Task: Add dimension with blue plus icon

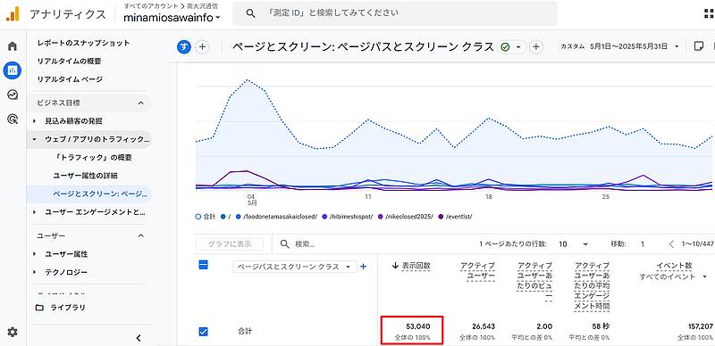Action: coord(364,267)
